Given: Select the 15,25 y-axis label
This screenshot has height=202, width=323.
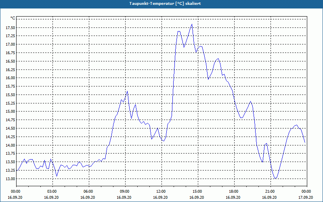Looking at the screenshot, I should [11, 103].
